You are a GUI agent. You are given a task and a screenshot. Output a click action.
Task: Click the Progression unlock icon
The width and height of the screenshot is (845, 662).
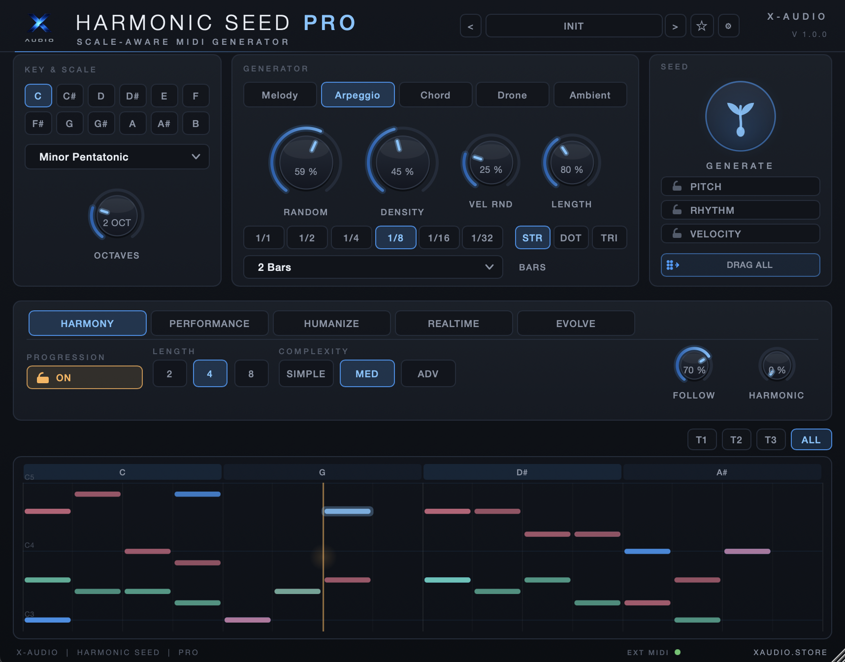[x=43, y=377]
